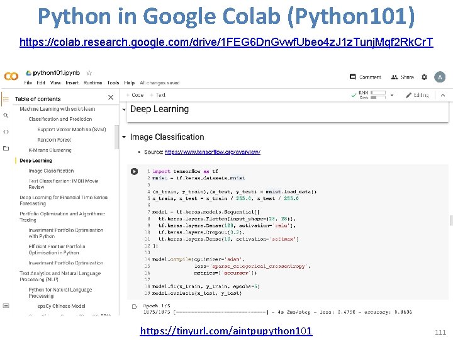Run the code cell play button
Viewport: 453px width, 340px height.
tap(135, 171)
